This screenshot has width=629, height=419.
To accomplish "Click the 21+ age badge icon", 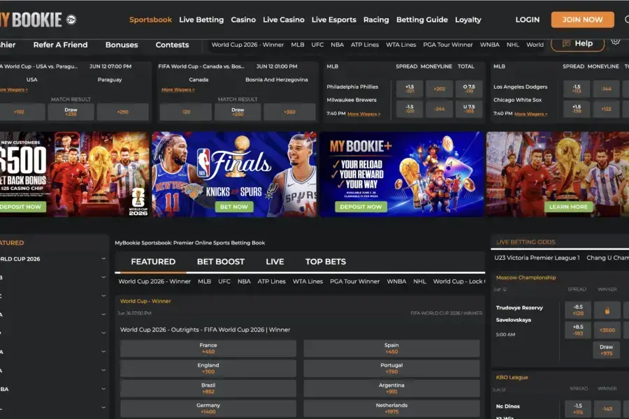I will point(71,20).
